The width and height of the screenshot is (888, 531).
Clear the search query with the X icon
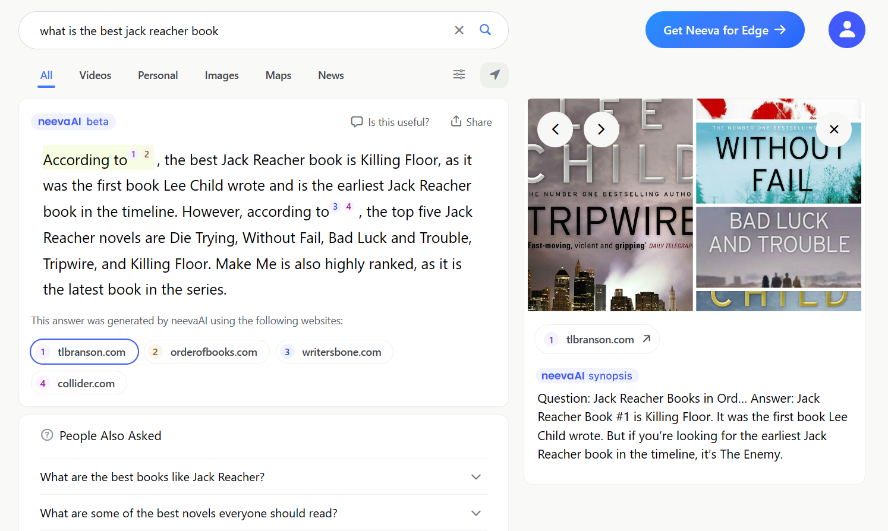(459, 30)
